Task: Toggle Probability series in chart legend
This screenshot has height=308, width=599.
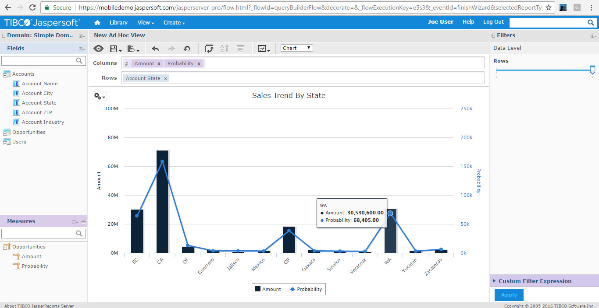Action: (306, 289)
